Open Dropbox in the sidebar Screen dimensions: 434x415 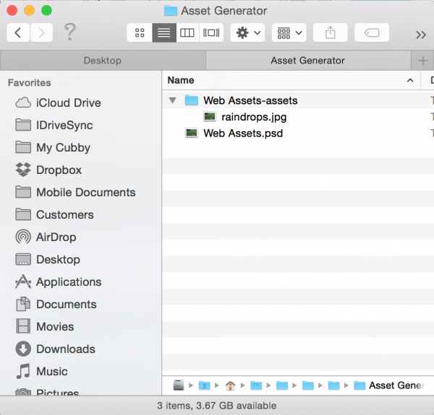(x=59, y=170)
